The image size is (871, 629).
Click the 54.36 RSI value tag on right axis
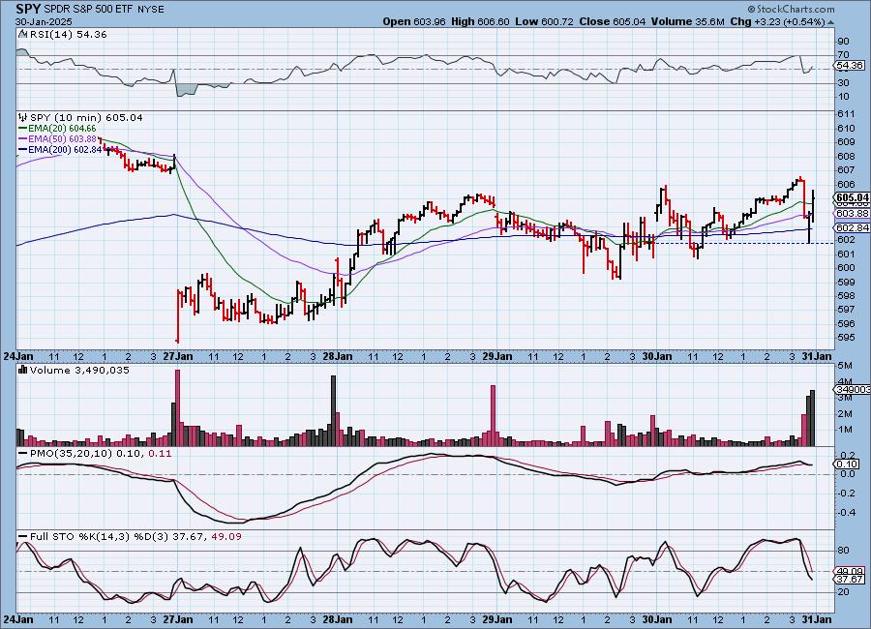pyautogui.click(x=851, y=66)
